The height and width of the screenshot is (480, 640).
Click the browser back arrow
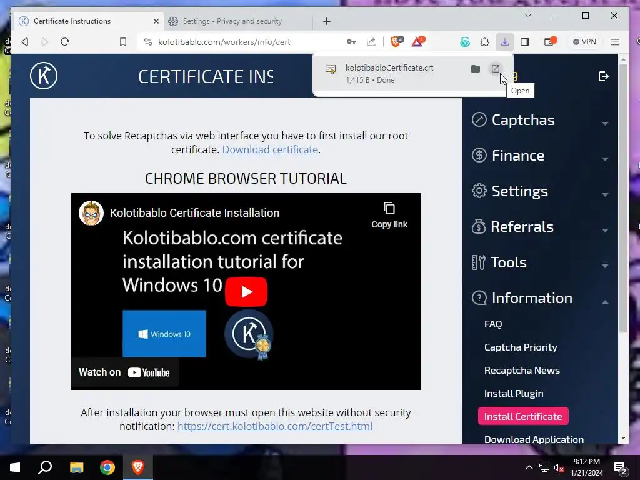click(25, 42)
